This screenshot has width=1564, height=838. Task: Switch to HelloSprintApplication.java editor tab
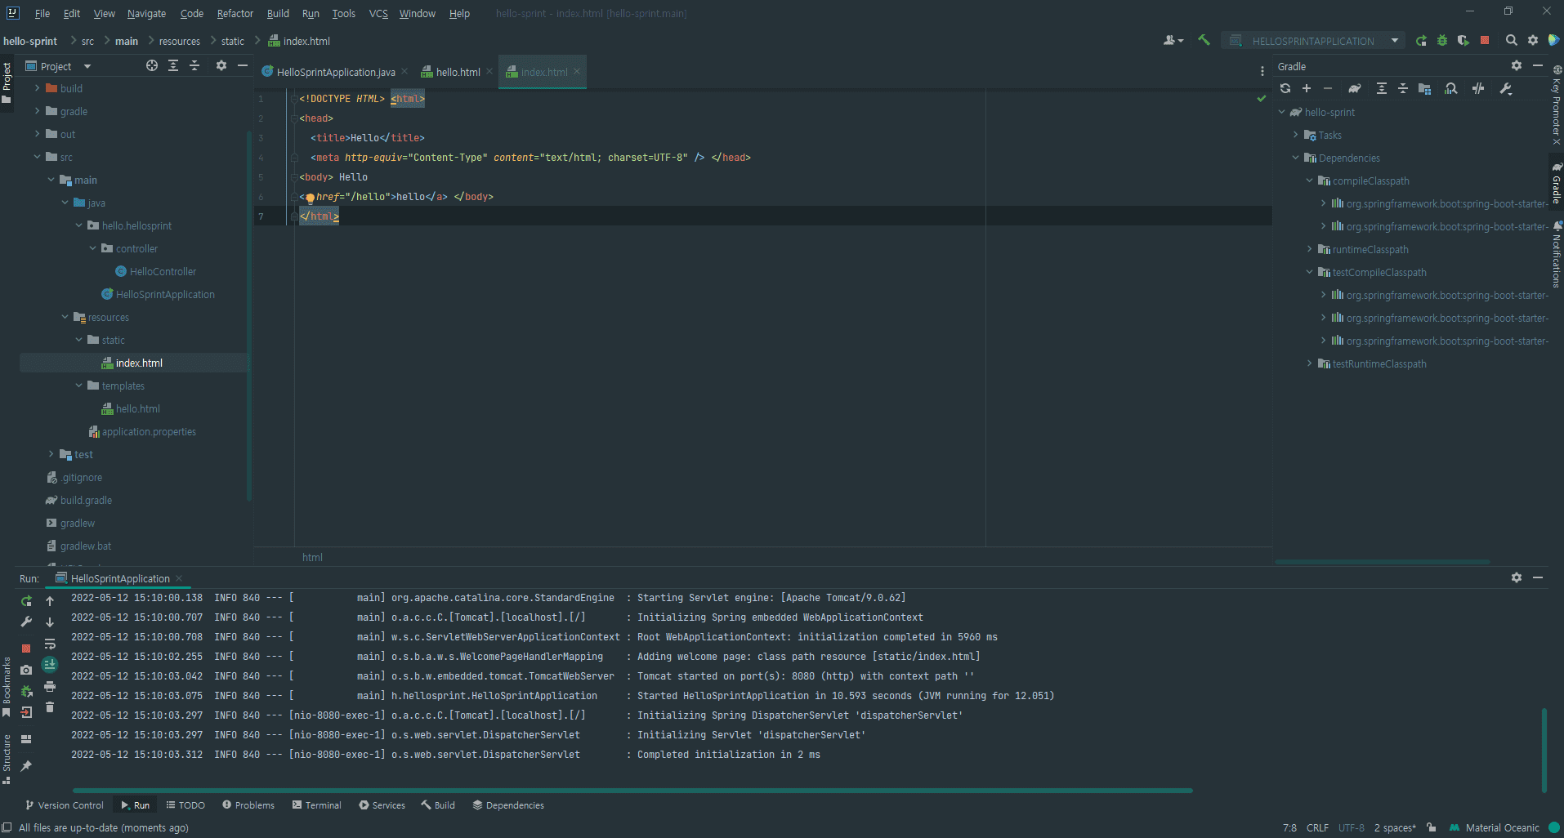pyautogui.click(x=336, y=72)
